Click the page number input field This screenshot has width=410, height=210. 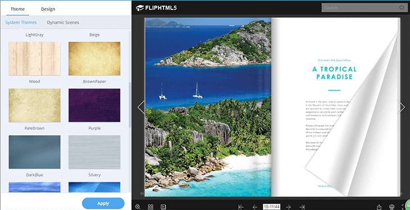pos(271,207)
